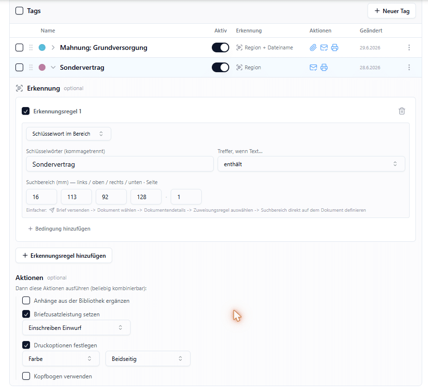Click region scan icon in Sondervertrag row
The image size is (428, 389).
(239, 67)
